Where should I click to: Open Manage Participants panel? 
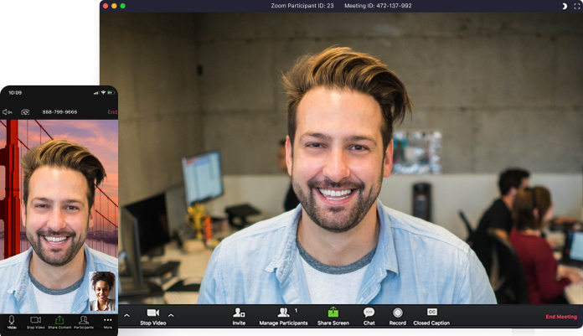click(x=283, y=317)
